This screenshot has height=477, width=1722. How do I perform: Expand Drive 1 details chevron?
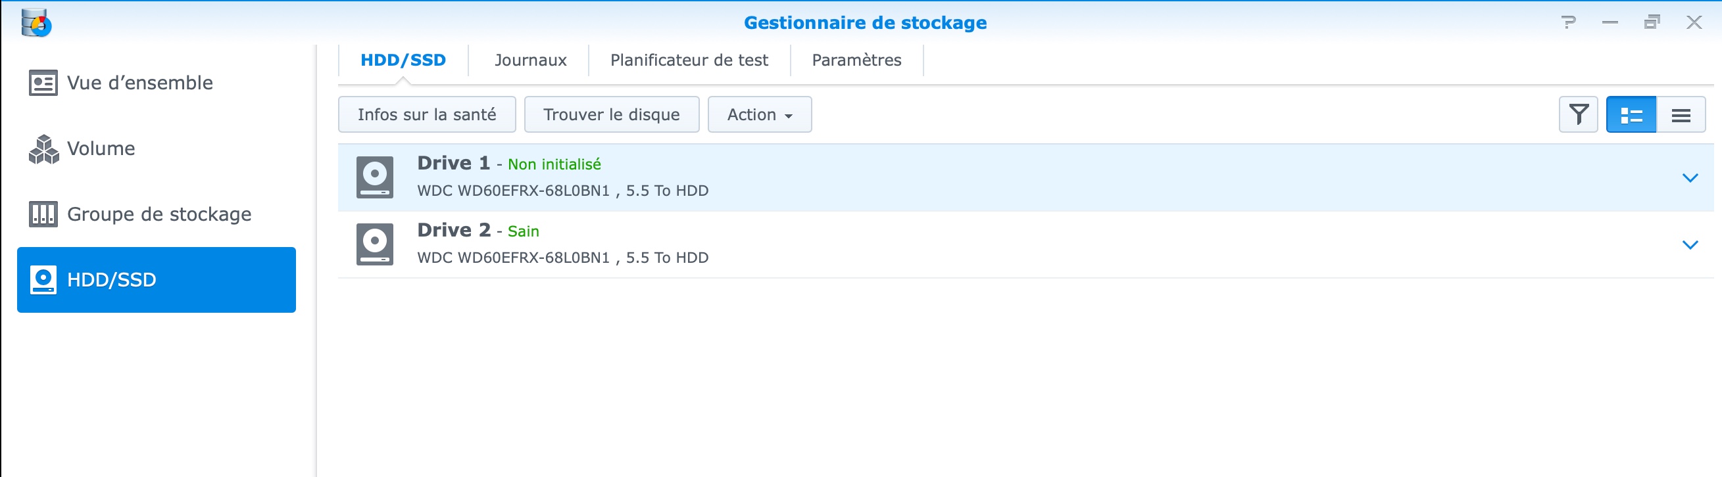click(x=1690, y=177)
